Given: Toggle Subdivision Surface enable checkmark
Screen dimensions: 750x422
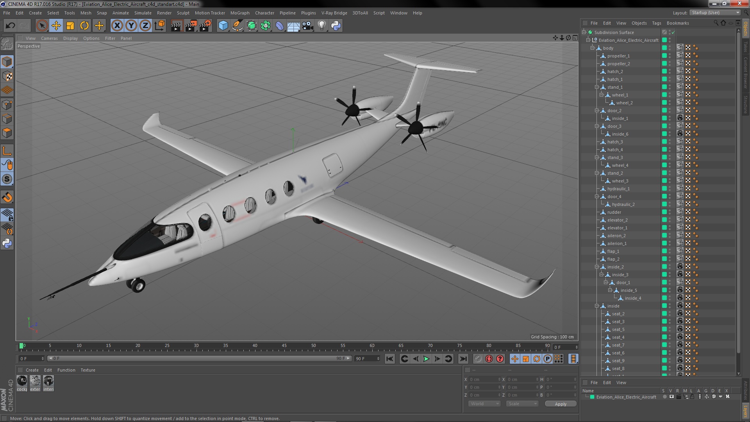Looking at the screenshot, I should (673, 32).
